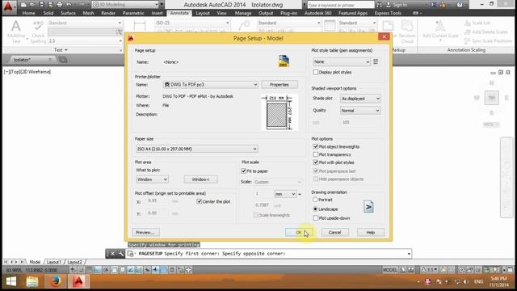Open the Paper size dropdown
This screenshot has height=291, width=517.
(196, 149)
